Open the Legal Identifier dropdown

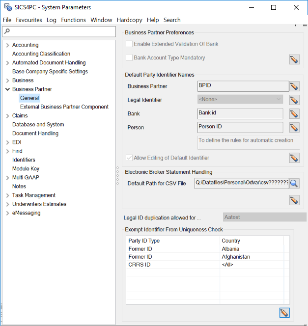[240, 100]
